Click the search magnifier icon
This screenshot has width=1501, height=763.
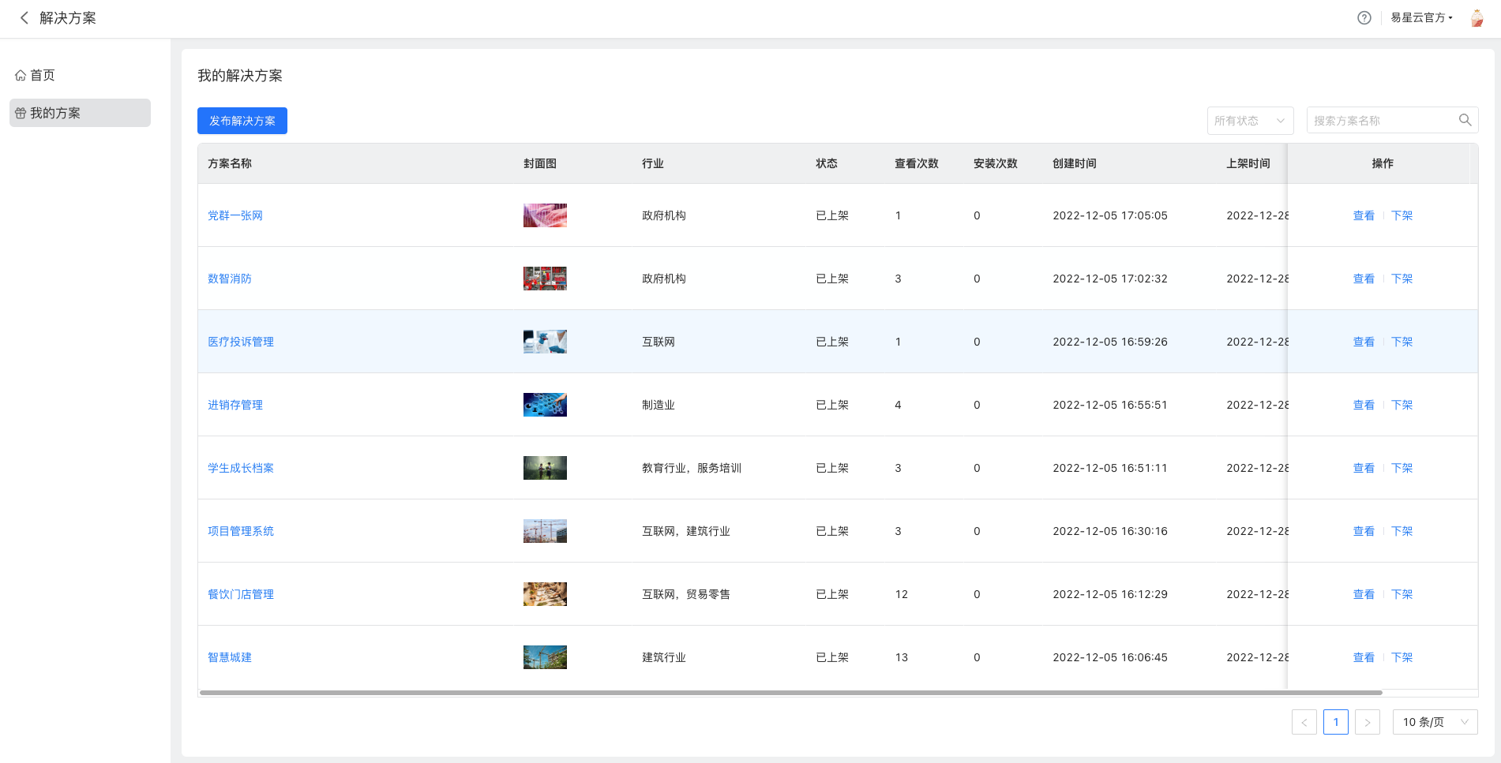(x=1465, y=120)
